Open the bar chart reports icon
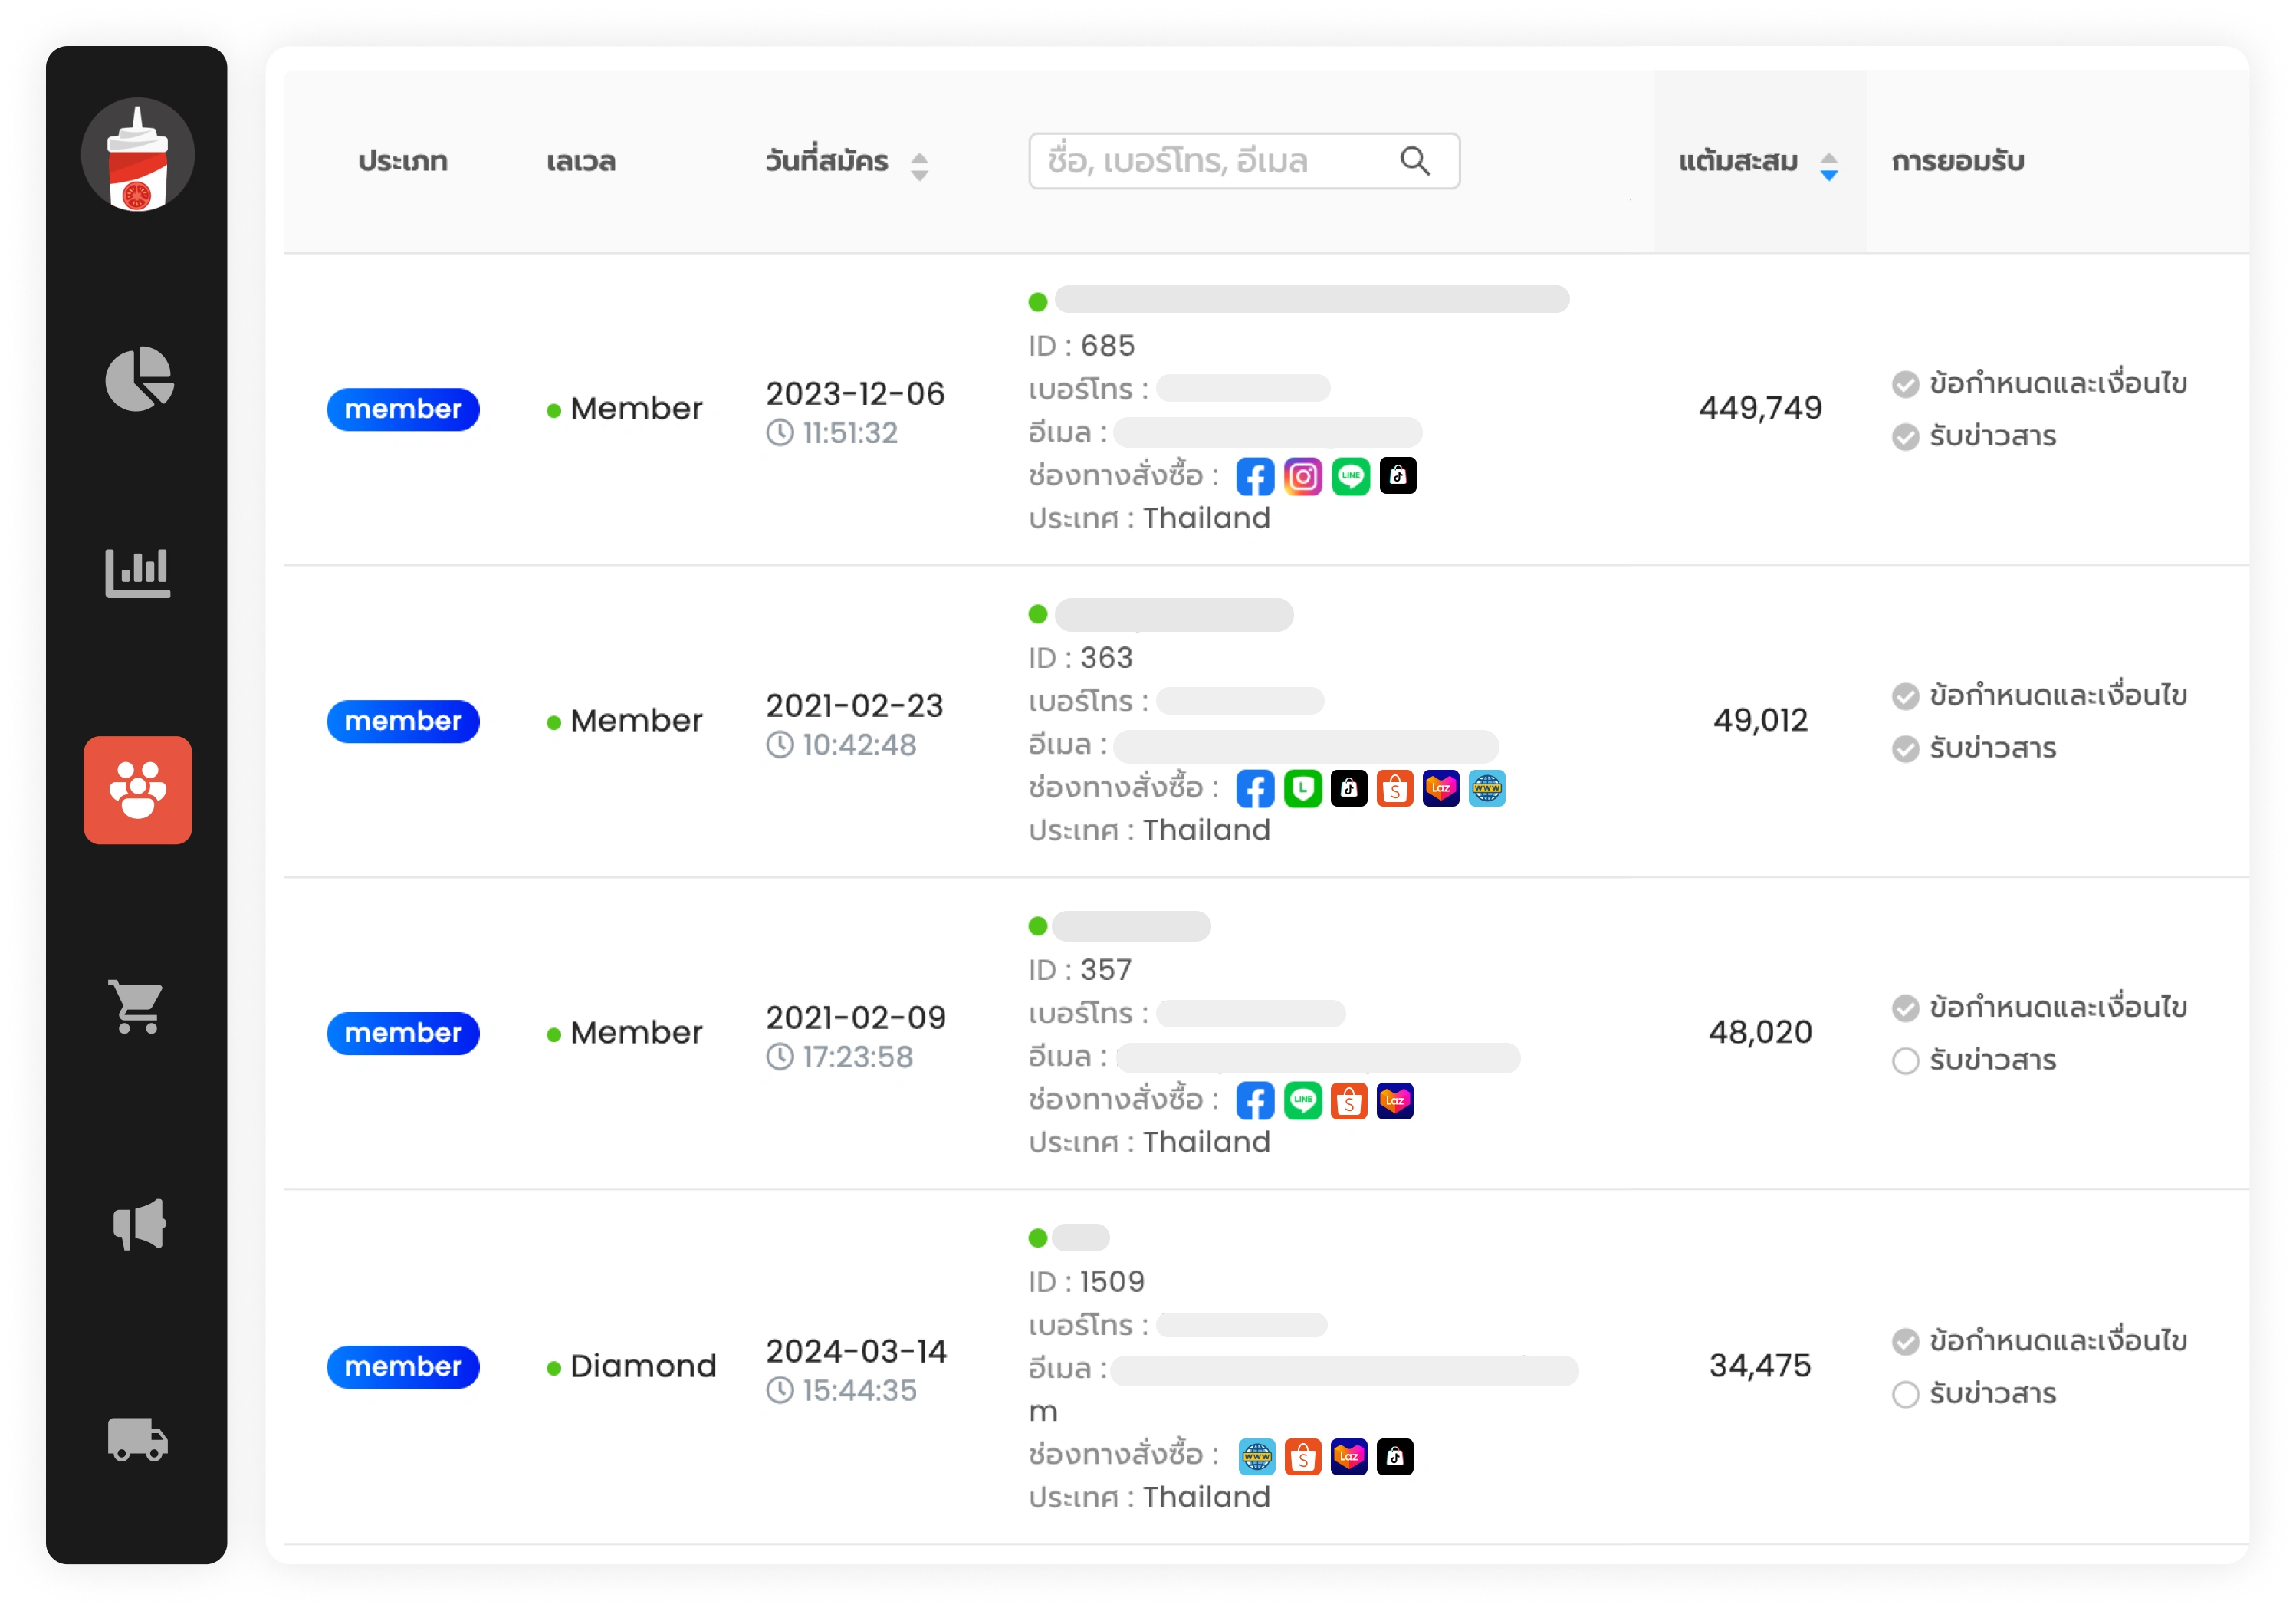This screenshot has height=1611, width=2296. point(138,573)
